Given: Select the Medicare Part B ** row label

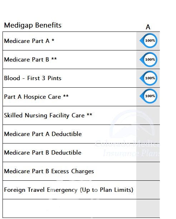Looking at the screenshot, I should [30, 59].
